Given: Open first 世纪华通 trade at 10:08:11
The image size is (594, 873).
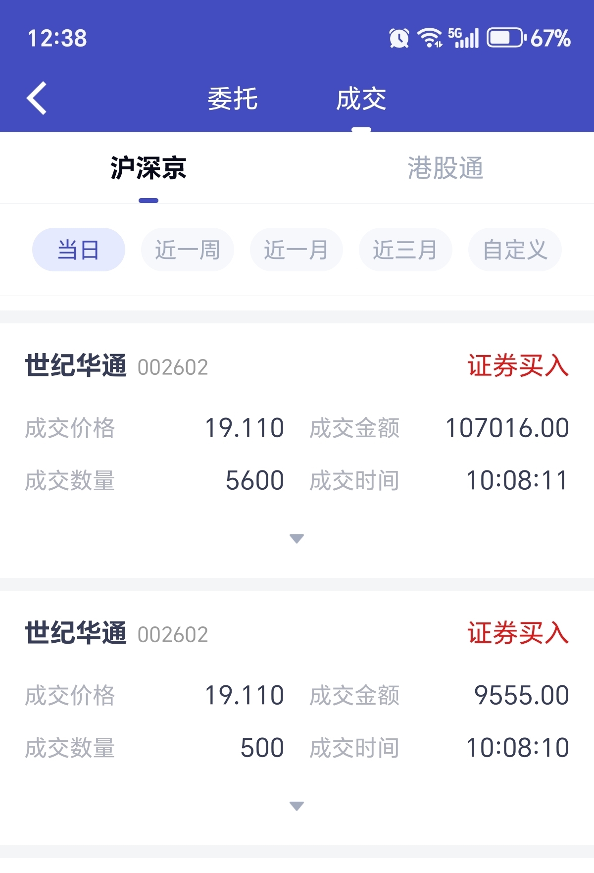Looking at the screenshot, I should 297,450.
